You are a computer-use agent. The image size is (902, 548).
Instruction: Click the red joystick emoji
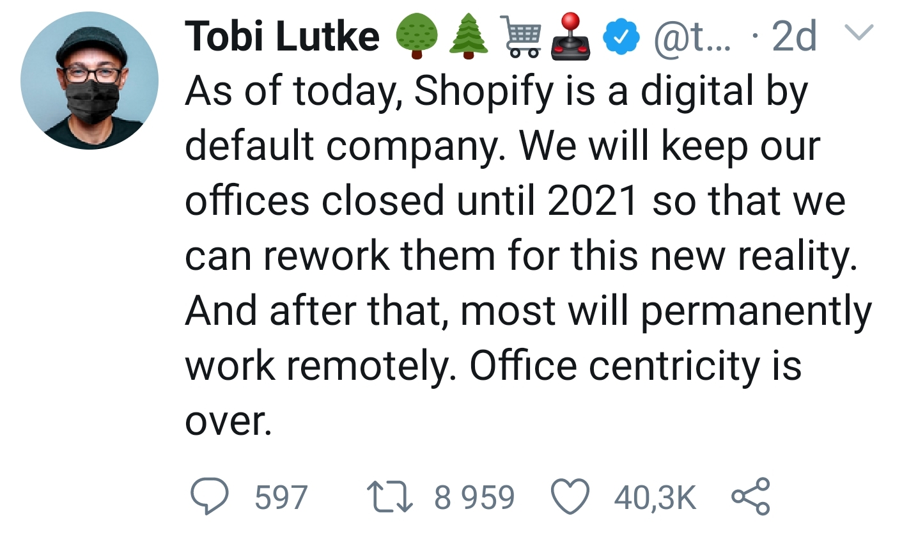point(570,36)
